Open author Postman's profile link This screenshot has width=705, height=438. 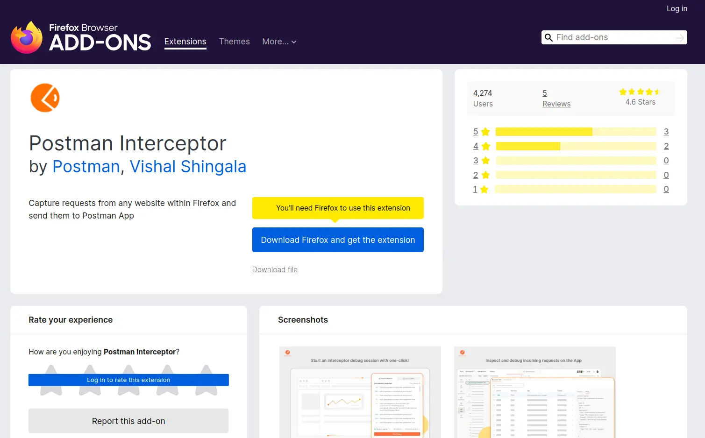pyautogui.click(x=86, y=167)
